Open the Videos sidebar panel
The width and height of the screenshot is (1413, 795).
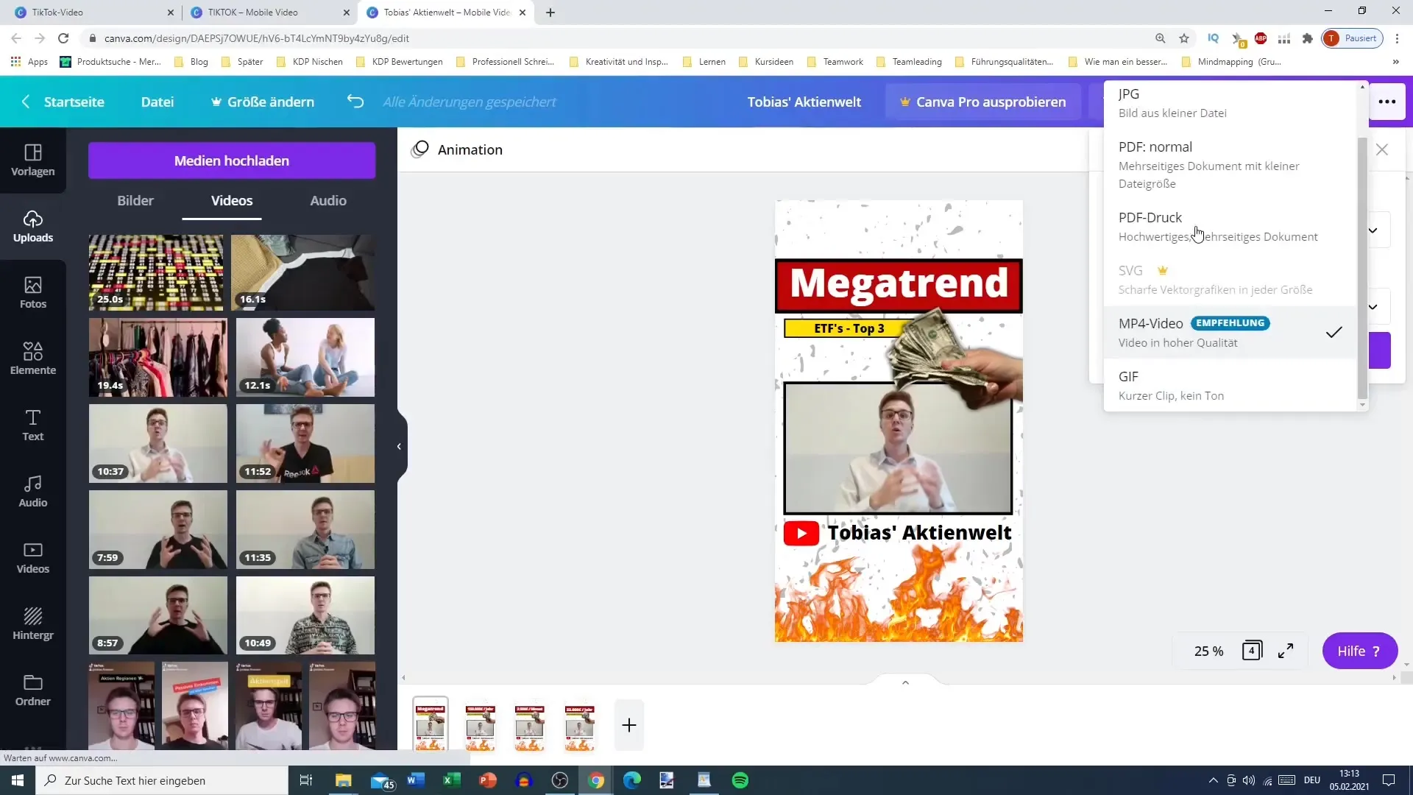(x=33, y=557)
